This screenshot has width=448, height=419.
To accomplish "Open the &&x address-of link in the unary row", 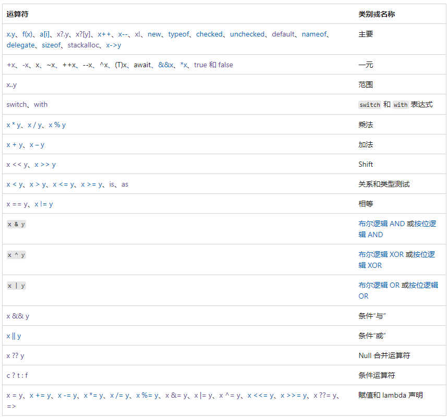I will click(166, 65).
